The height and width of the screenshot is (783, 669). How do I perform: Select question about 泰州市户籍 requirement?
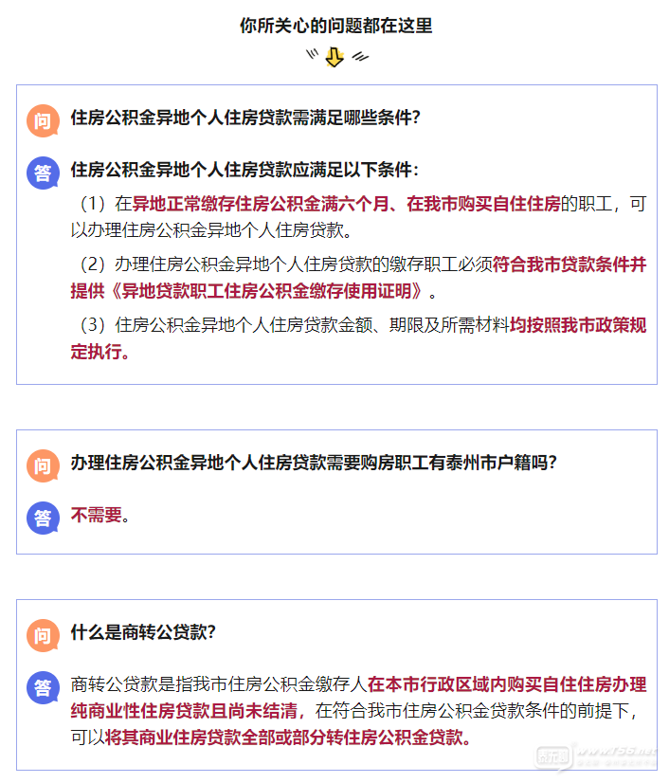pyautogui.click(x=313, y=464)
